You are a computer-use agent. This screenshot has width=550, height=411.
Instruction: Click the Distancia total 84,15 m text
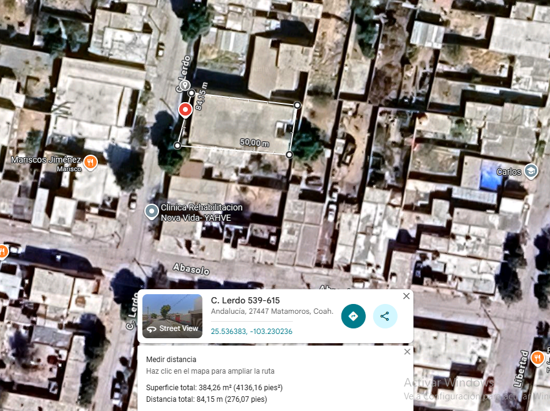point(207,399)
